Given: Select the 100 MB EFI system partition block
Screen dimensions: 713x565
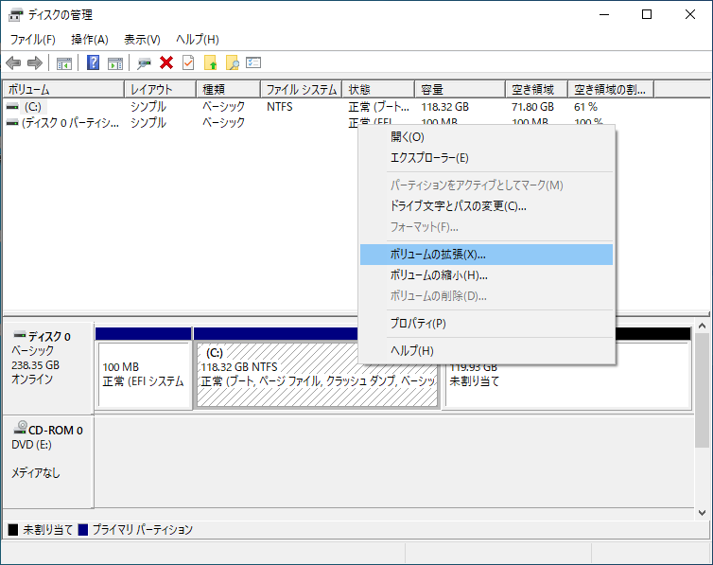Looking at the screenshot, I should [144, 375].
